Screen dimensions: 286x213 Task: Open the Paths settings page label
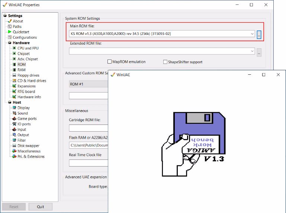click(17, 27)
